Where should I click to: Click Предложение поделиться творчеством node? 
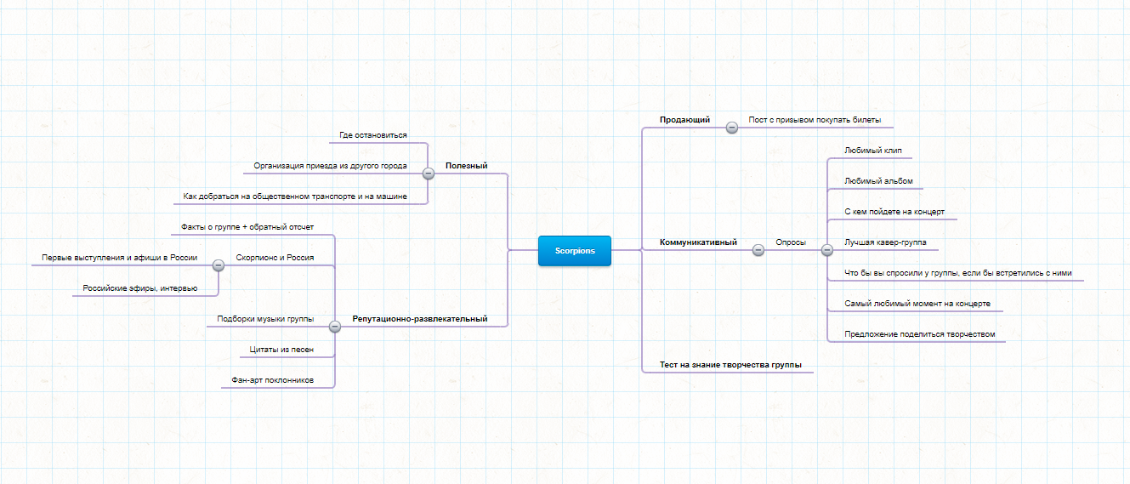click(x=919, y=334)
